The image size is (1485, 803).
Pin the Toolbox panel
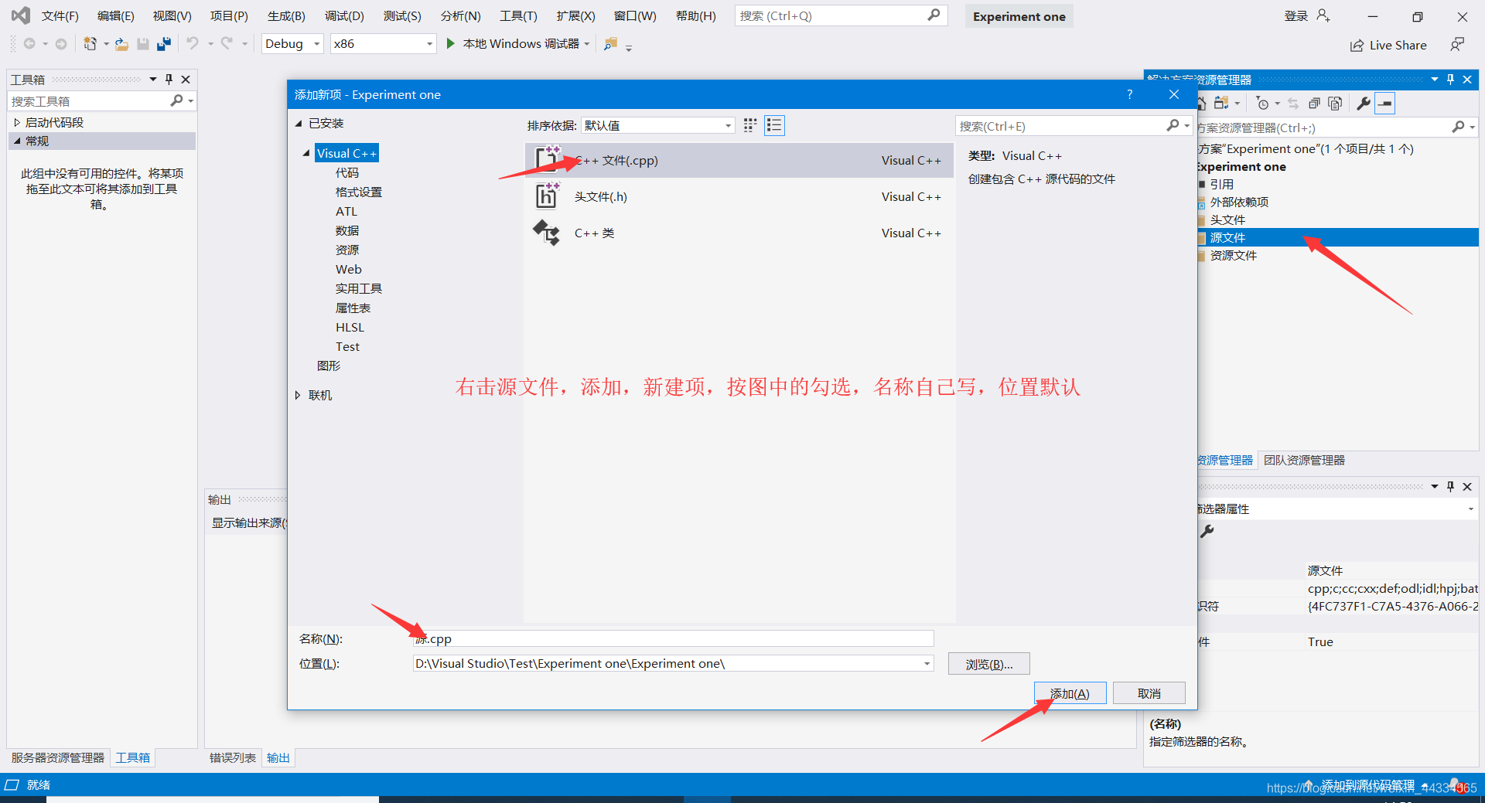[169, 79]
